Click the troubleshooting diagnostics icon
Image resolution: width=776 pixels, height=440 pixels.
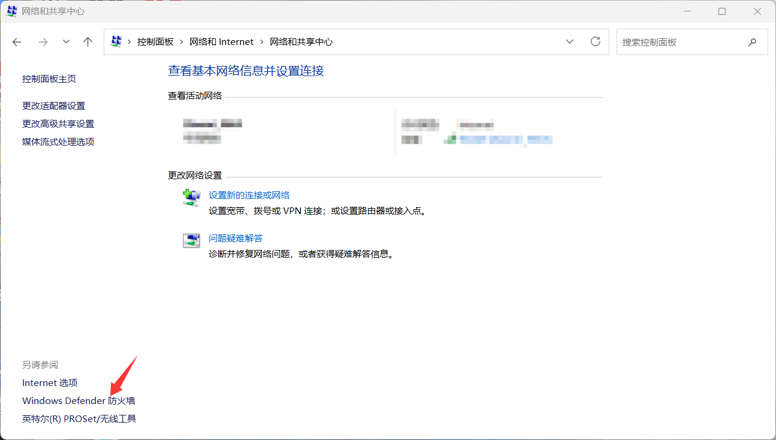(x=191, y=240)
